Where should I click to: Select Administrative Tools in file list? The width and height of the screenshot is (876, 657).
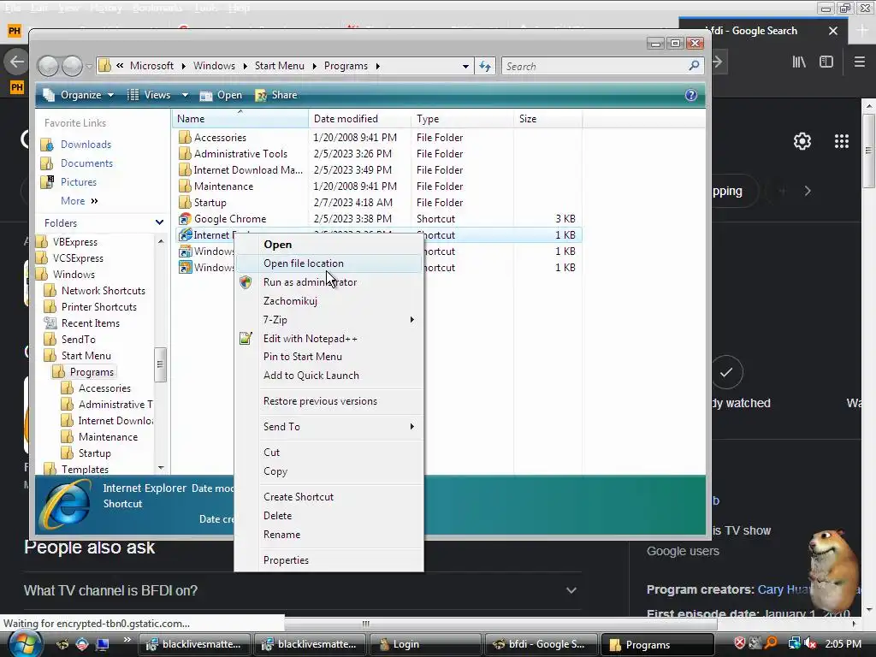379,154
